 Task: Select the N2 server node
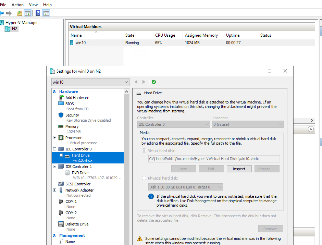pyautogui.click(x=14, y=28)
